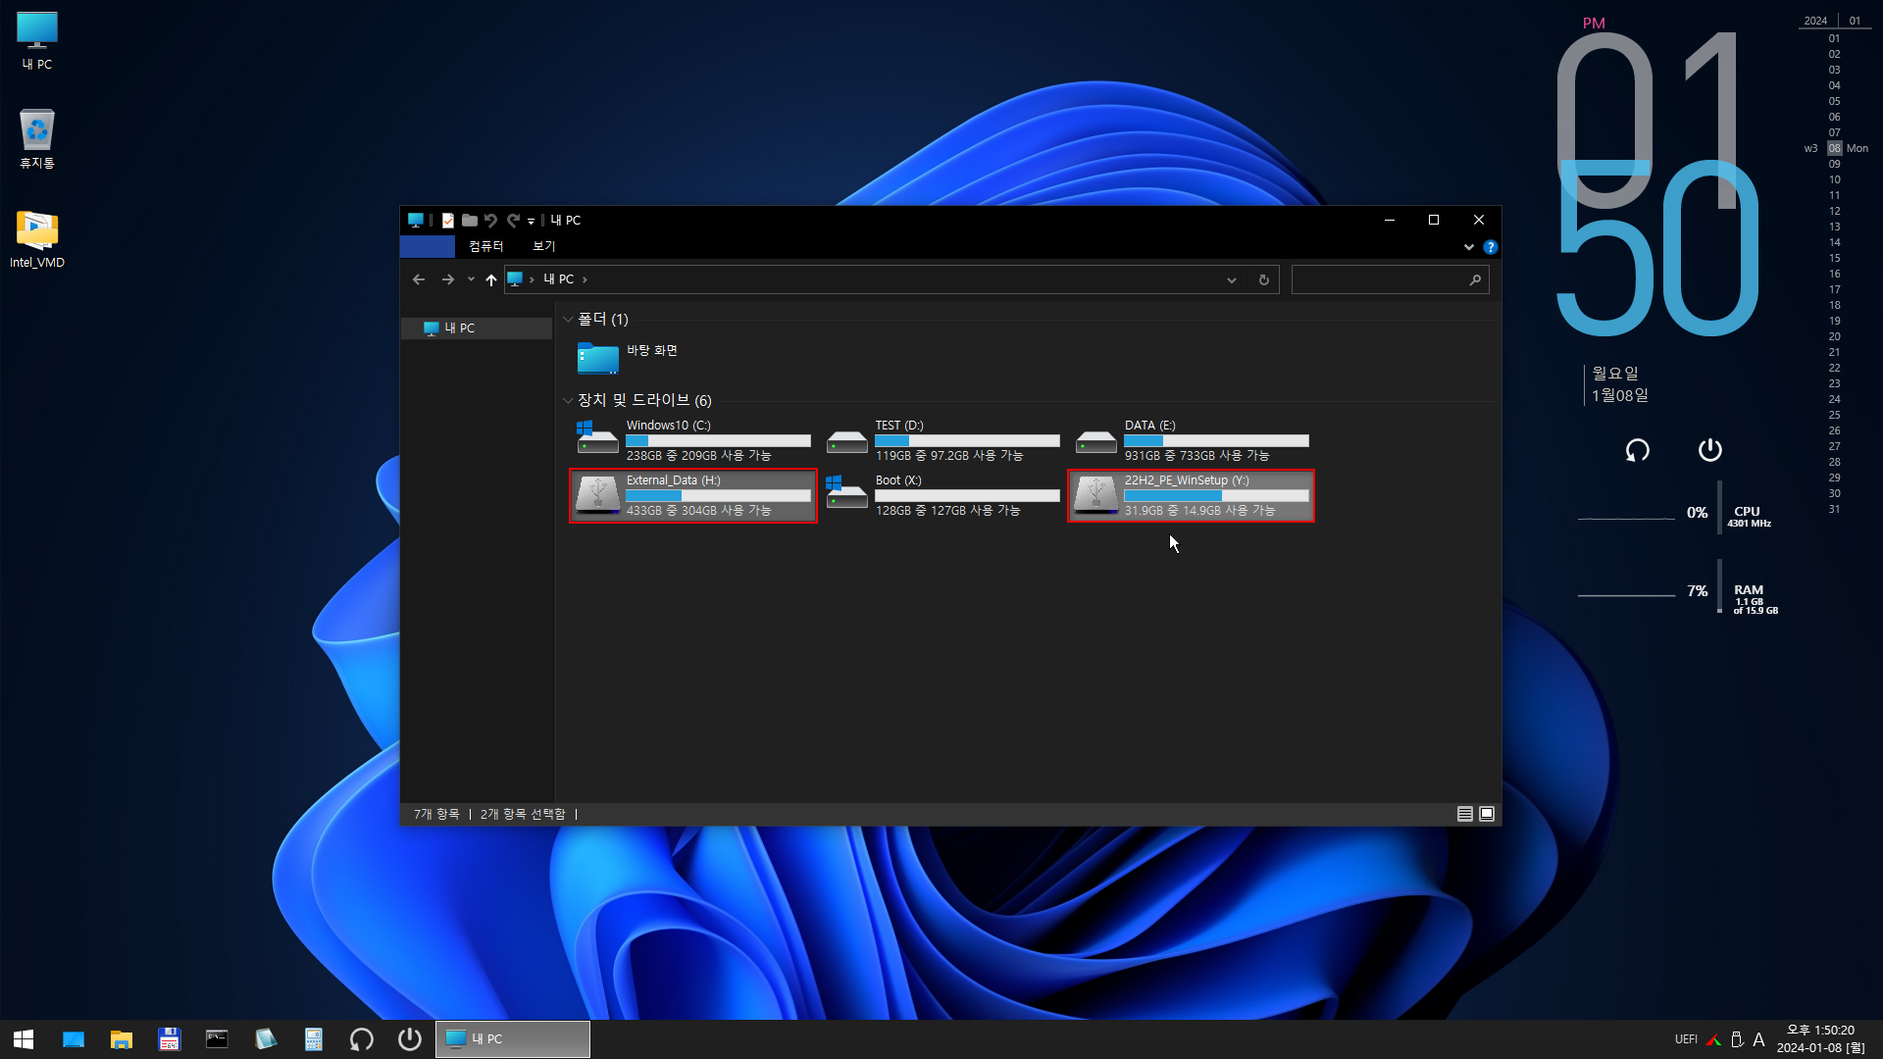Click the power icon in taskbar
The height and width of the screenshot is (1059, 1883).
(x=410, y=1039)
